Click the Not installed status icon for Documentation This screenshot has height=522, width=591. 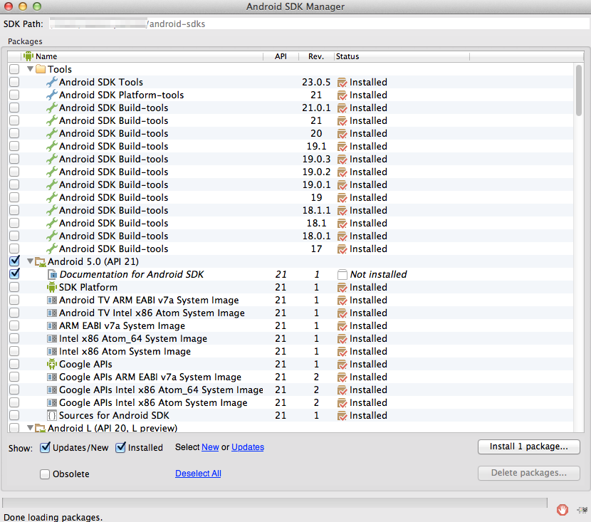[x=342, y=274]
